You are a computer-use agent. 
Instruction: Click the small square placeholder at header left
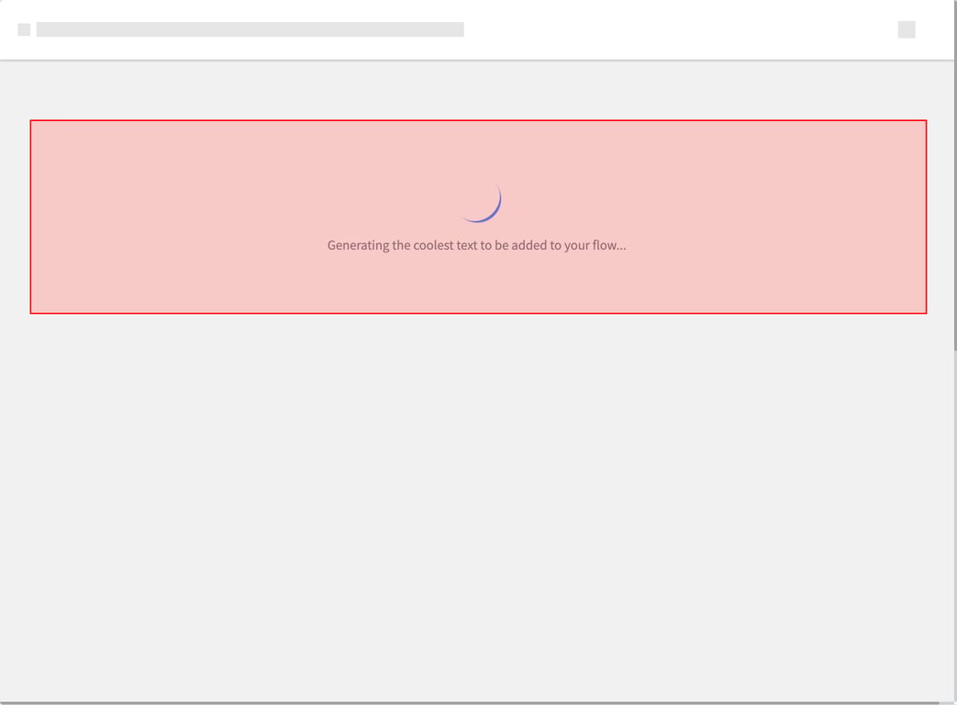point(24,29)
